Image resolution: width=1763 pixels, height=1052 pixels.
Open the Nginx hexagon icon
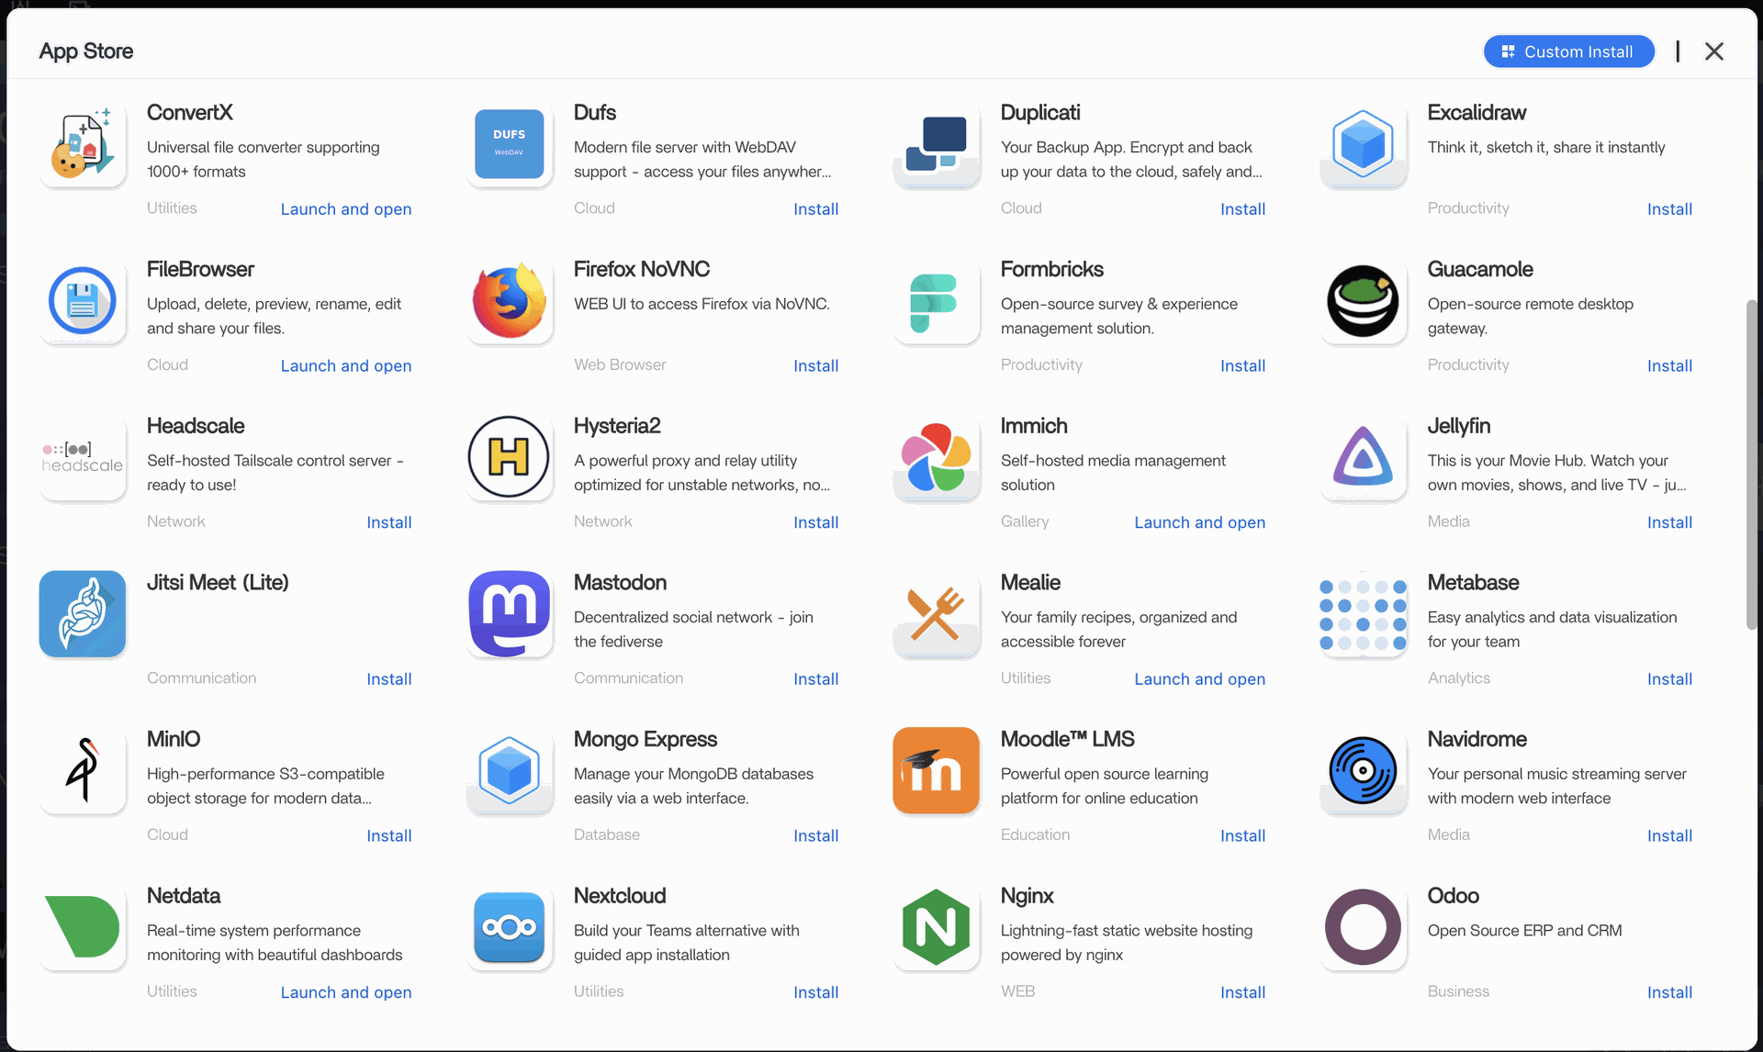tap(936, 927)
